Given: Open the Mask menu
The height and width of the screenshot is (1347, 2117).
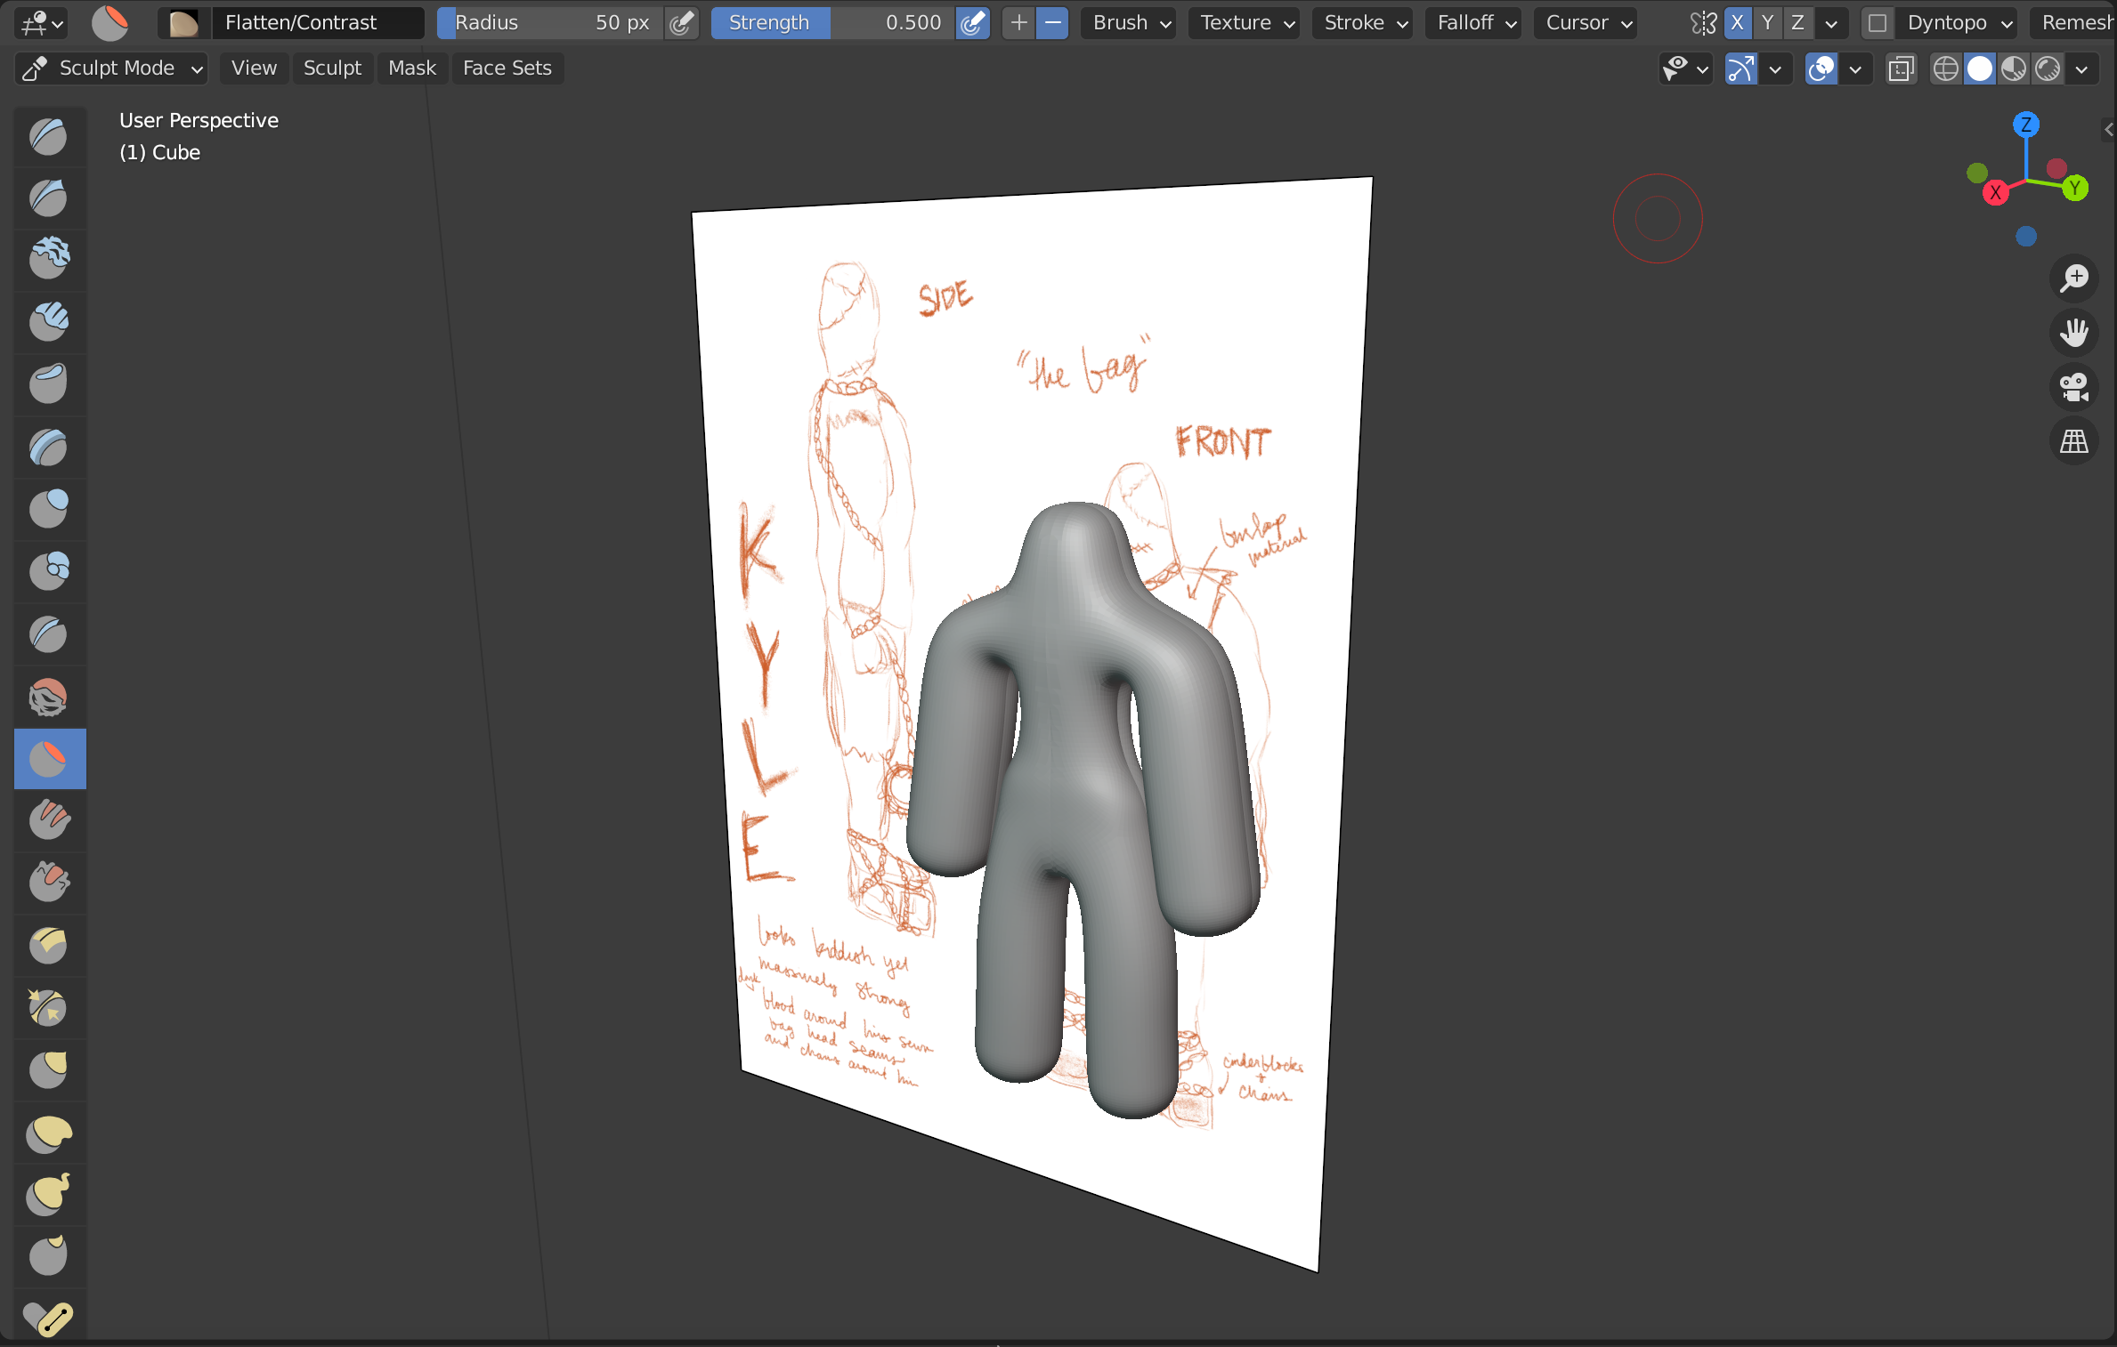Looking at the screenshot, I should point(411,69).
